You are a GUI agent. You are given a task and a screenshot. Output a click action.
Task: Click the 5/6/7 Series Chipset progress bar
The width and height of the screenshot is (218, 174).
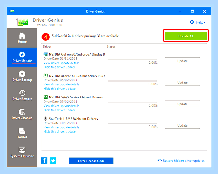[x=132, y=102]
